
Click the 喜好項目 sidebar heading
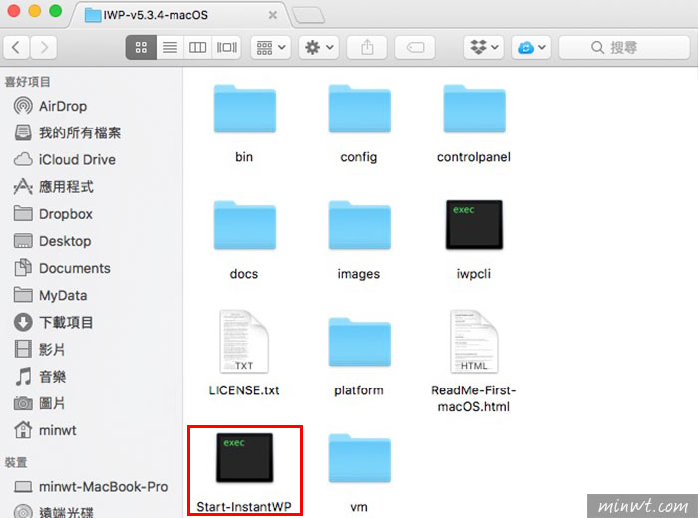coord(27,82)
